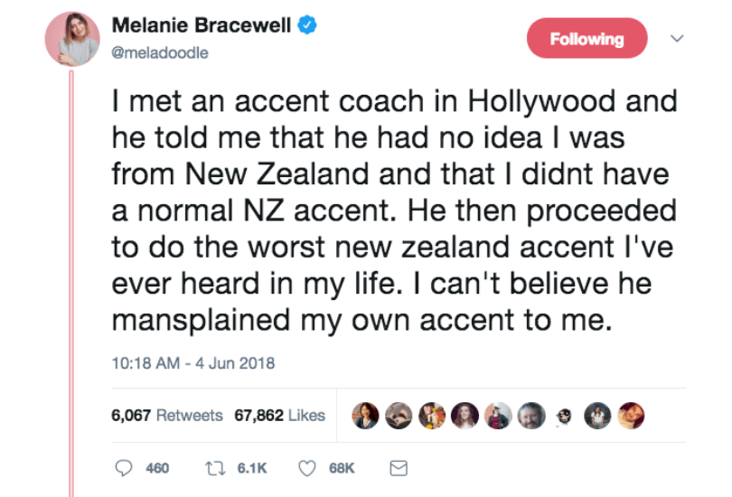Click the small cartoon character liker avatar
This screenshot has width=732, height=497.
pos(562,416)
